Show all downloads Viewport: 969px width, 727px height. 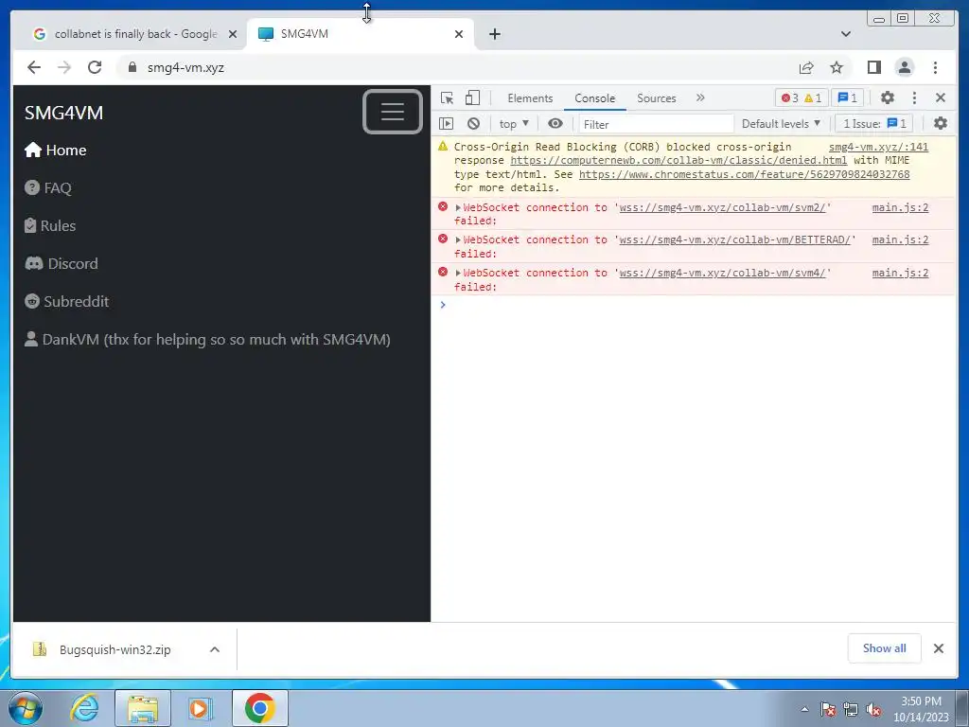click(885, 648)
